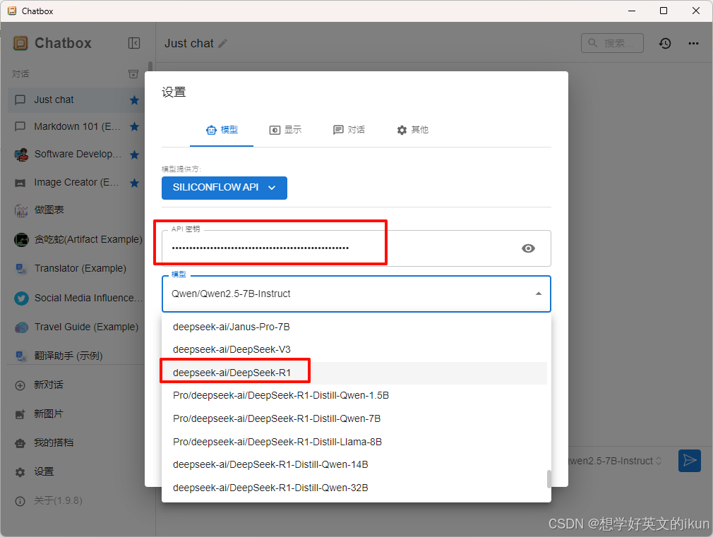
Task: Click the star on Markdown 101 row
Action: (x=134, y=126)
